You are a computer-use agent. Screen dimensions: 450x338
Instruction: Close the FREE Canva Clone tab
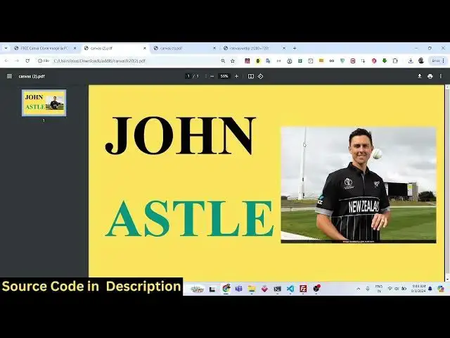pyautogui.click(x=75, y=49)
